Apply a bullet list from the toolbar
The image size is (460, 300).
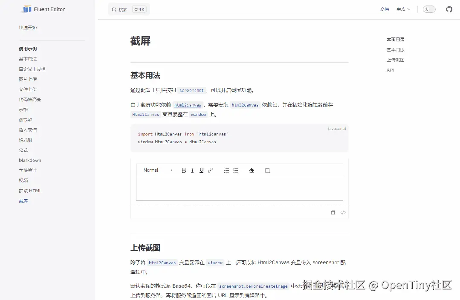coord(235,170)
